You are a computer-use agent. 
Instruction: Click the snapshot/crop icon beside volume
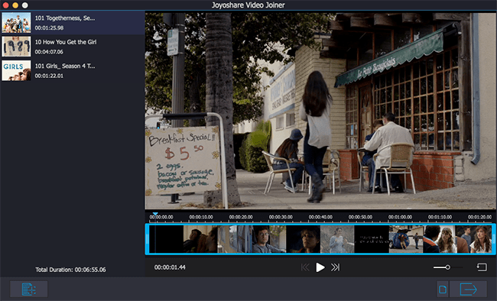coord(482,267)
